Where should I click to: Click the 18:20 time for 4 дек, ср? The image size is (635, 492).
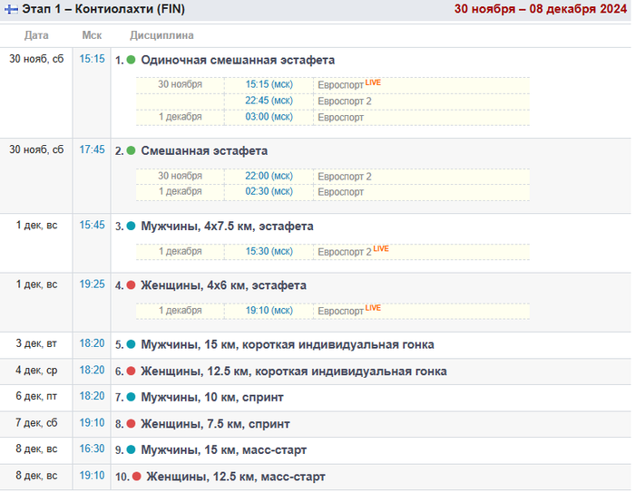click(92, 371)
